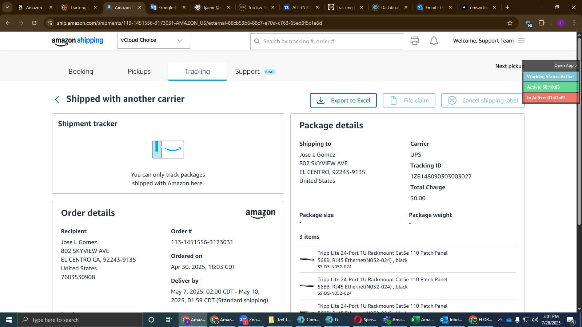
Task: Click the Working Status: Active indicator
Action: point(550,77)
